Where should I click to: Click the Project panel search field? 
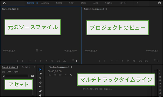[15, 76]
